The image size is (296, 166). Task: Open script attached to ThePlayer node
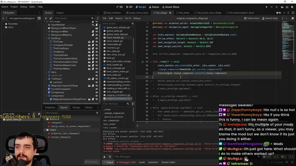(93, 79)
